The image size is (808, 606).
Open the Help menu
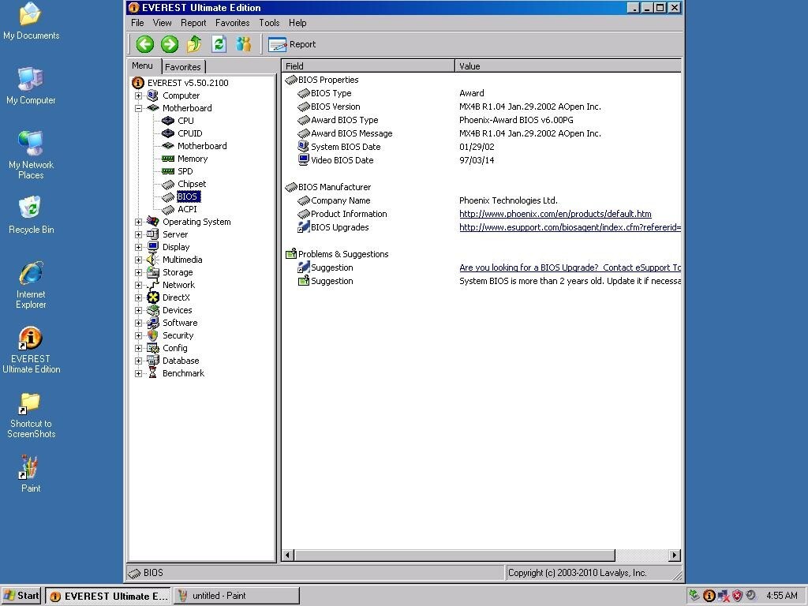(297, 23)
